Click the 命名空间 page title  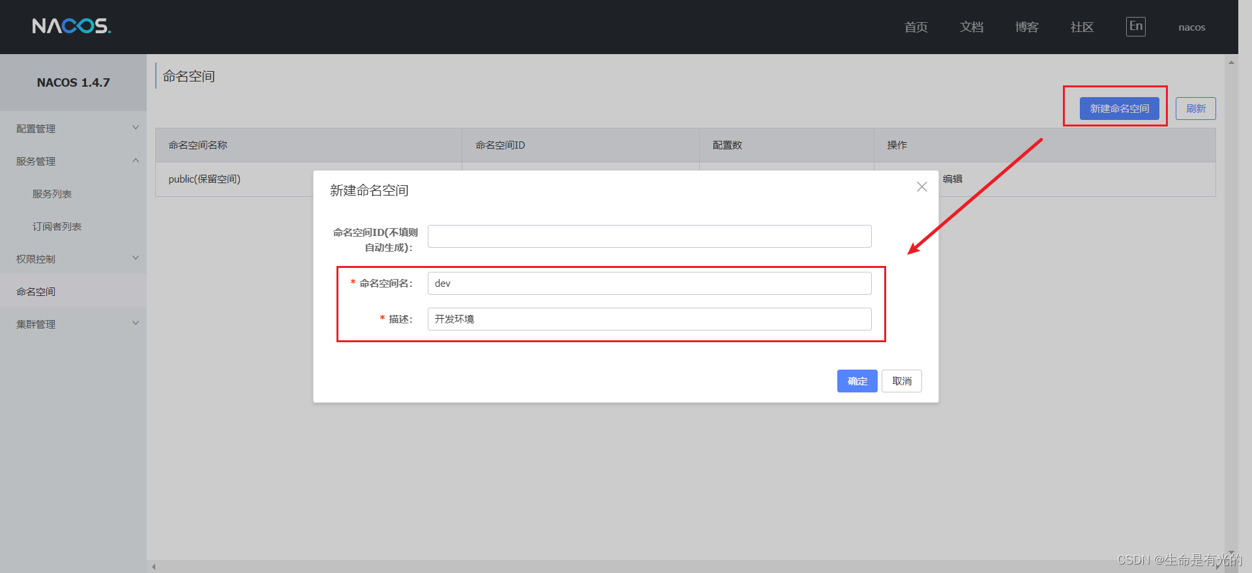point(189,76)
